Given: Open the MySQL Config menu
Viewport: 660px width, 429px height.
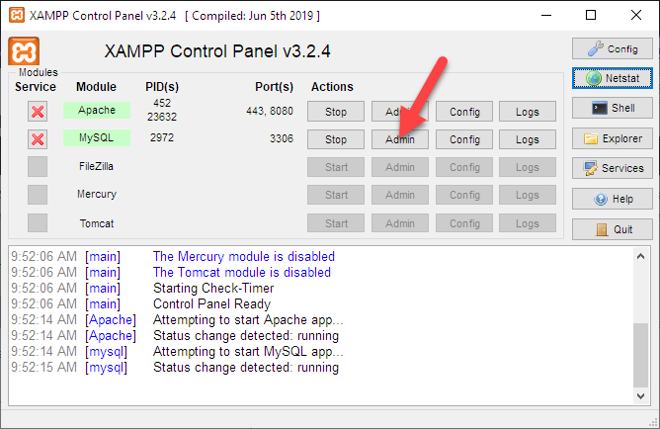Looking at the screenshot, I should coord(464,139).
